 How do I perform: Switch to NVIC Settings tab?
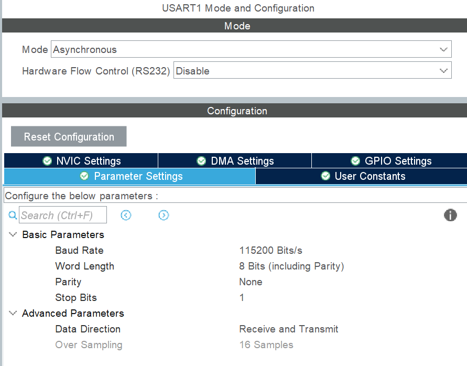[81, 161]
